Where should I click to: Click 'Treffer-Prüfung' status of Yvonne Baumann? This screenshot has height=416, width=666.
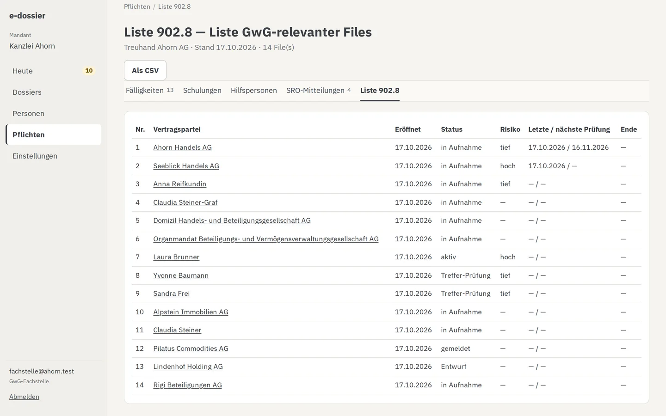click(465, 275)
